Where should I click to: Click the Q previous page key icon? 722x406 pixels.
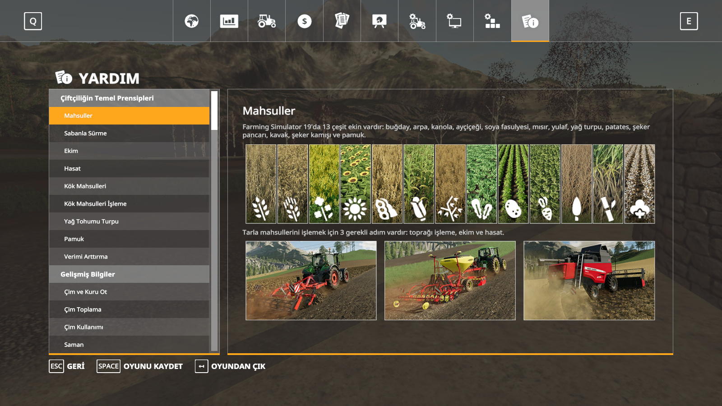coord(33,21)
